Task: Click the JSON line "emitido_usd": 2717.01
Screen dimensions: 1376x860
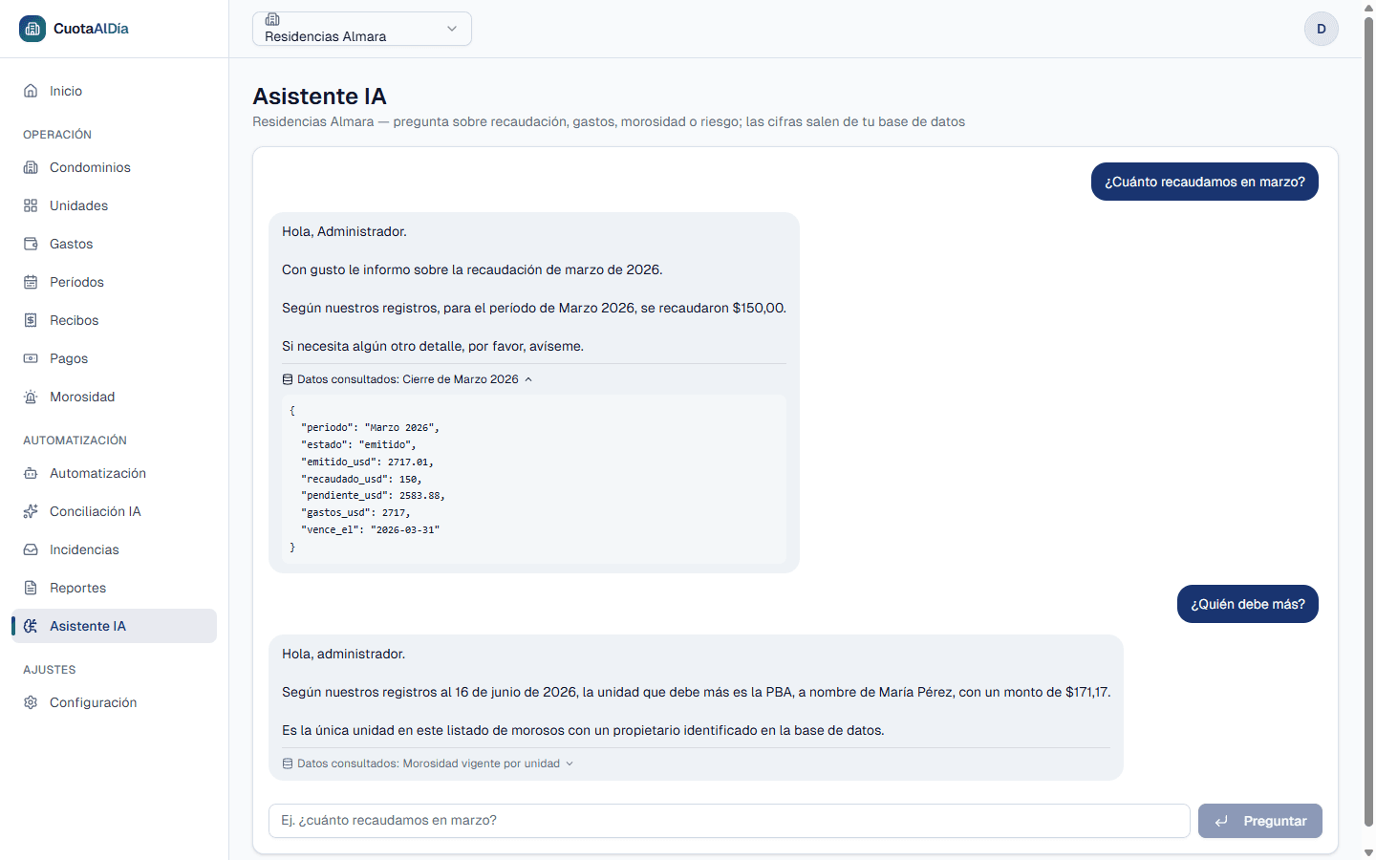Action: (x=367, y=462)
